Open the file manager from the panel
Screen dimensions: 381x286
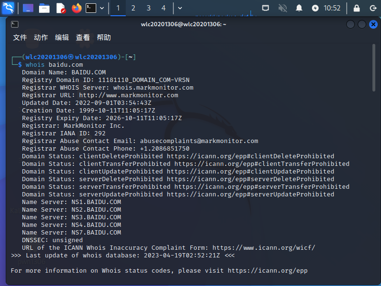(44, 8)
